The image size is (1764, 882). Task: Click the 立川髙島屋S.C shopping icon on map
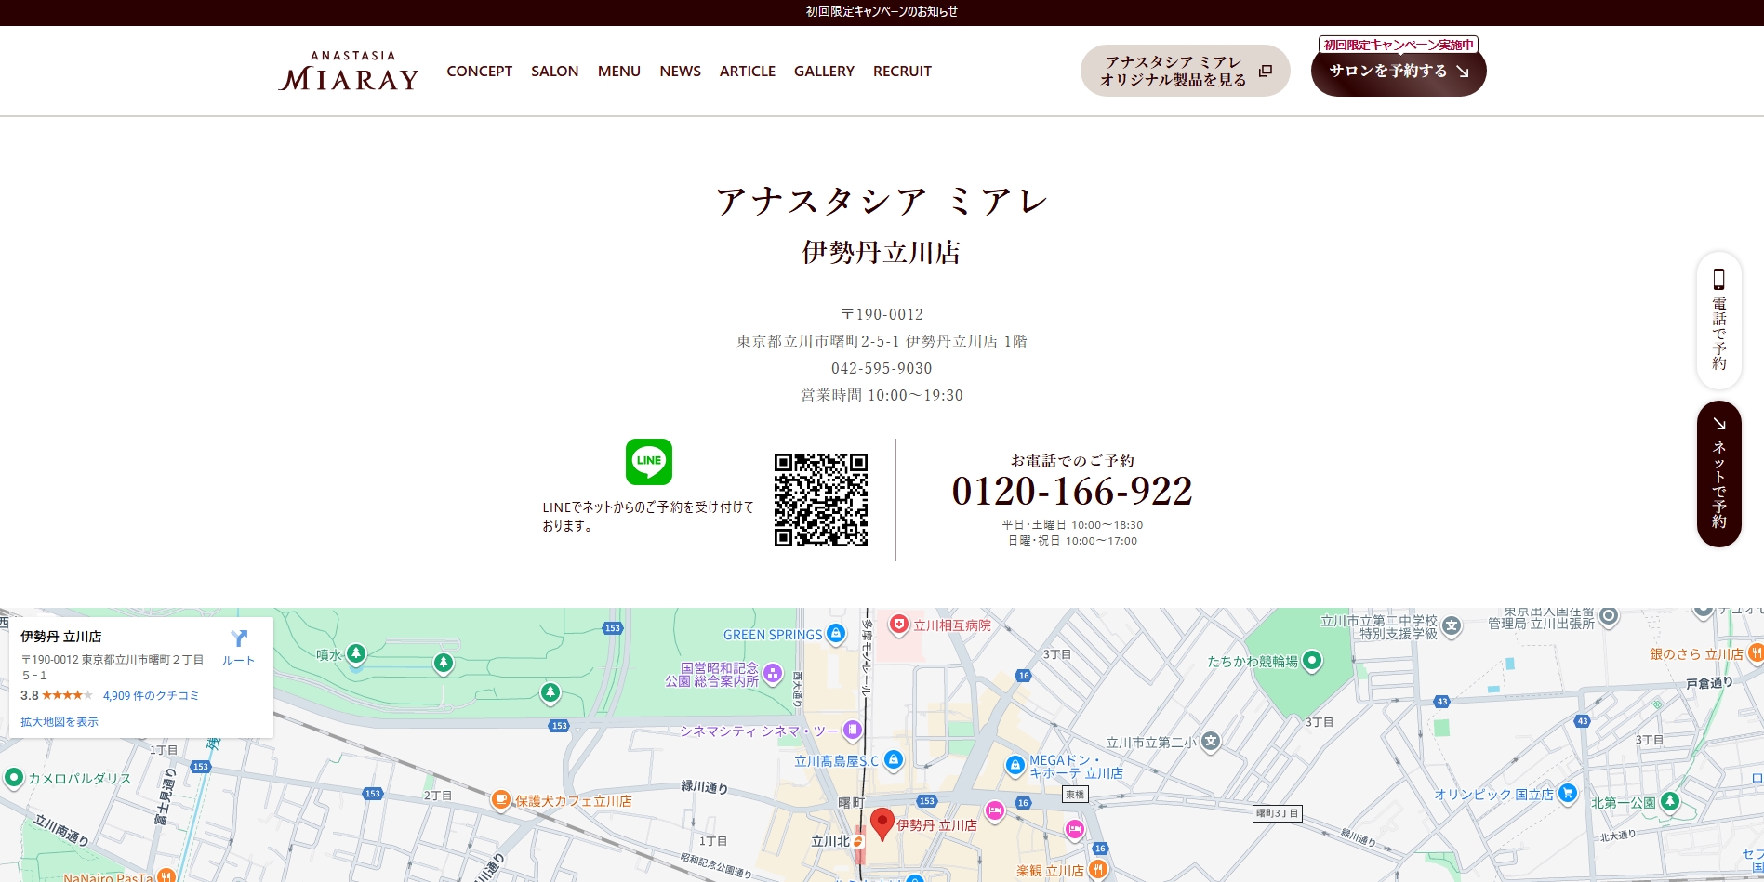893,760
